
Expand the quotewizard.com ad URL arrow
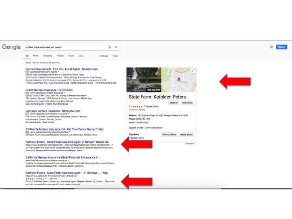(69, 132)
